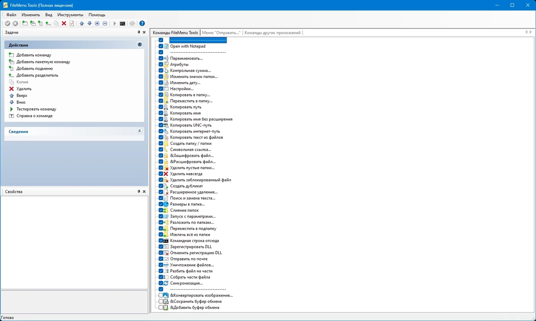The width and height of the screenshot is (536, 321).
Task: Click the Добавить пакетную команду action link
Action: click(43, 62)
